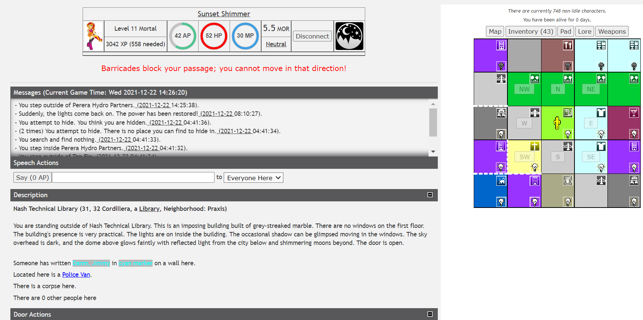Switch to the Weapons tab
The image size is (643, 320).
coord(612,31)
